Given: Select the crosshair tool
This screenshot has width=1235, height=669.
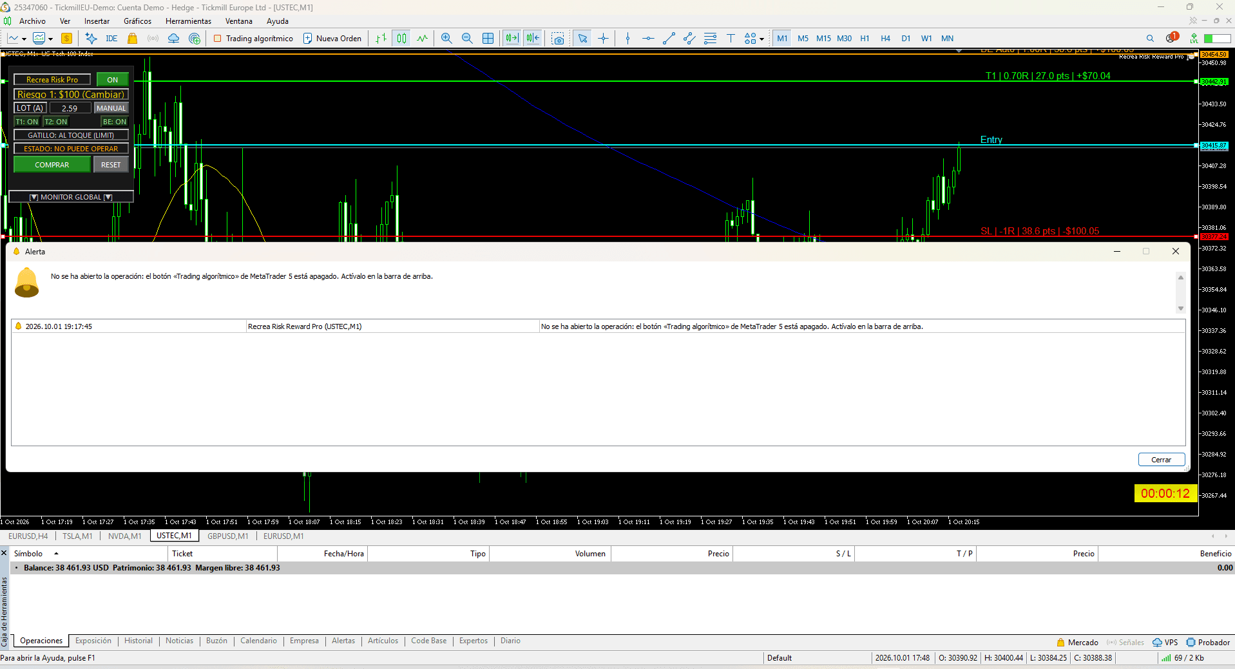Looking at the screenshot, I should [603, 39].
